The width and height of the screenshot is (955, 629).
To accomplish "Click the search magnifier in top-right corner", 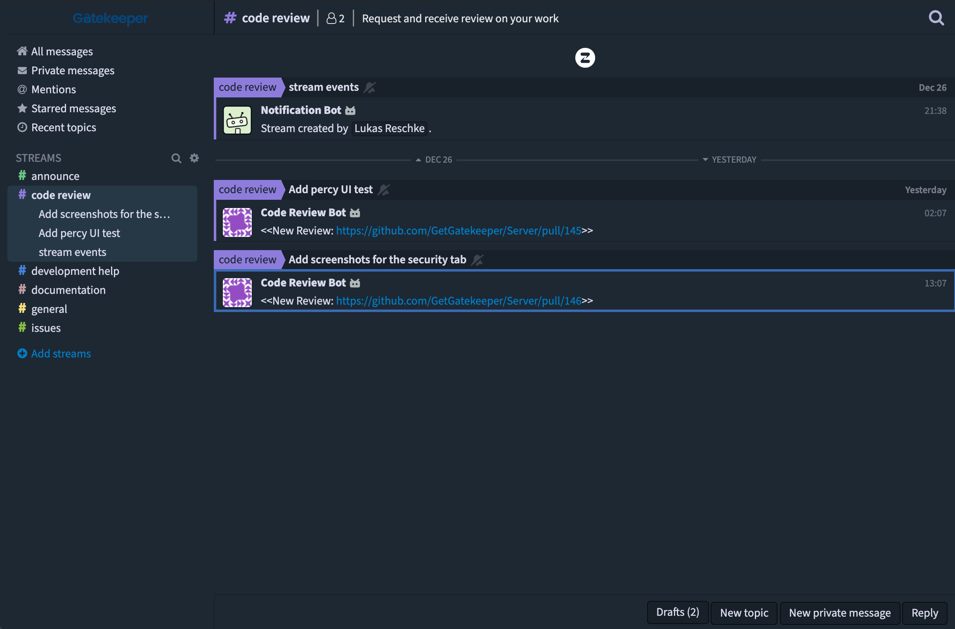I will (936, 18).
